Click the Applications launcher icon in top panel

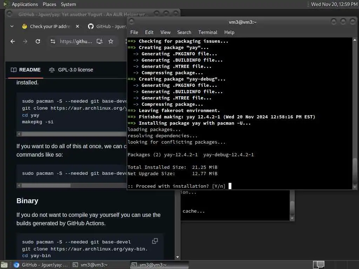(x=6, y=4)
